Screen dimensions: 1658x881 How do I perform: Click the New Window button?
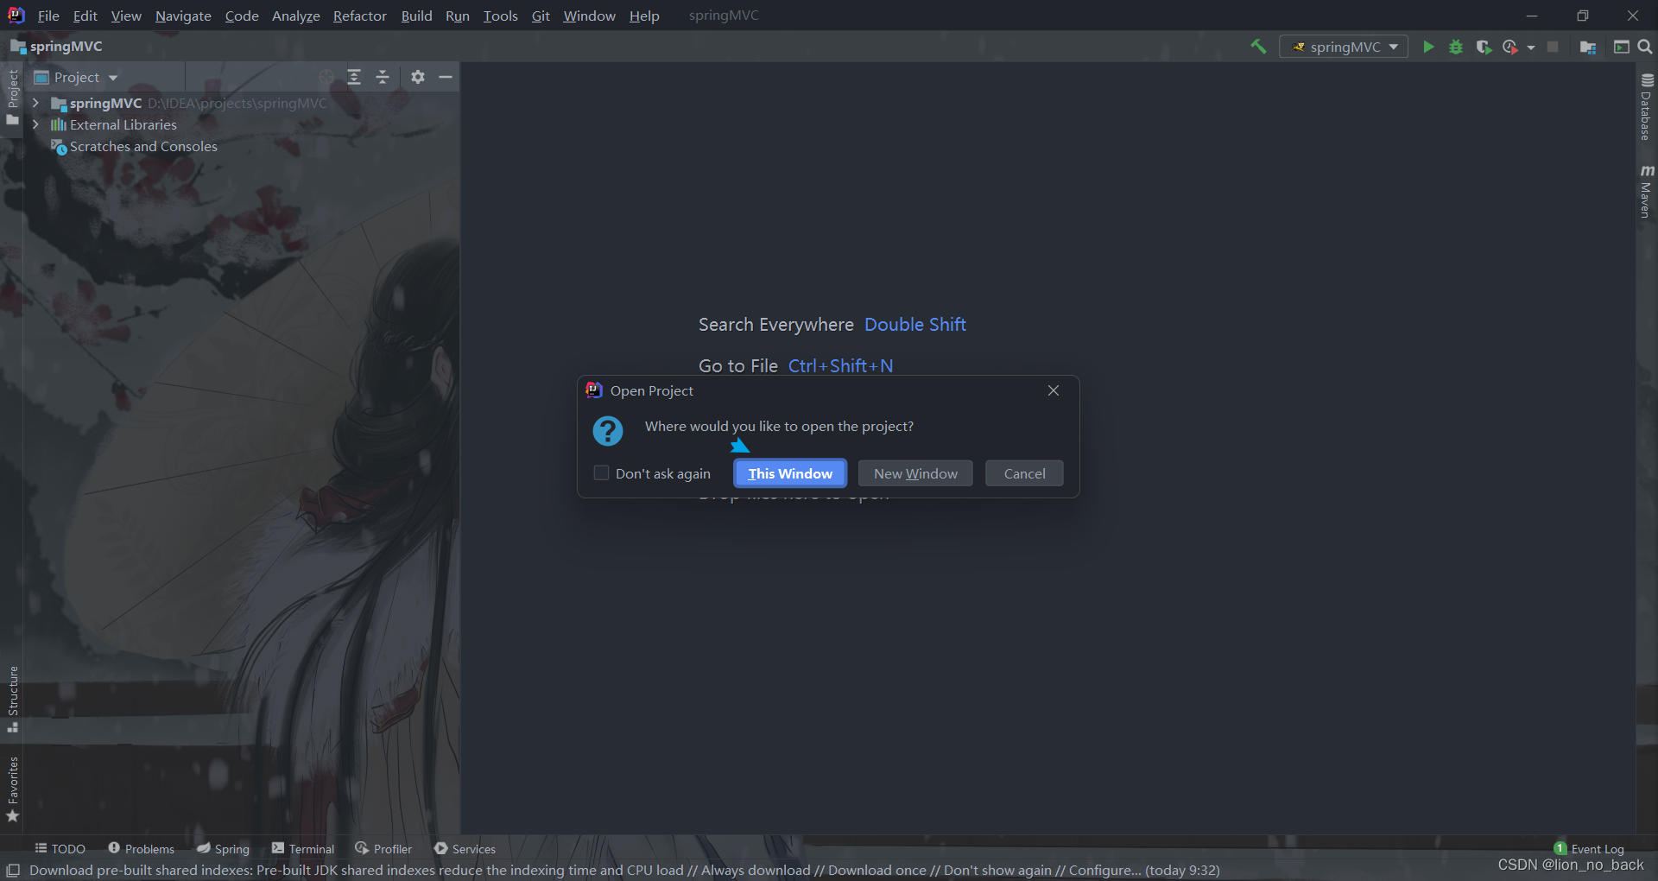tap(915, 473)
